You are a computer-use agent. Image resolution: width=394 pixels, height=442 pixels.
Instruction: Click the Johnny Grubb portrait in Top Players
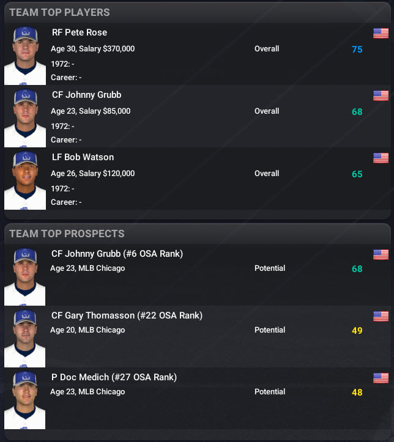(x=25, y=117)
